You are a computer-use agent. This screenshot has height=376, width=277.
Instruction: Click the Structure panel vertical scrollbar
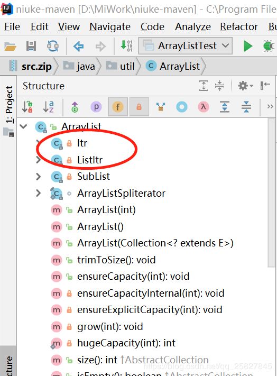point(271,192)
